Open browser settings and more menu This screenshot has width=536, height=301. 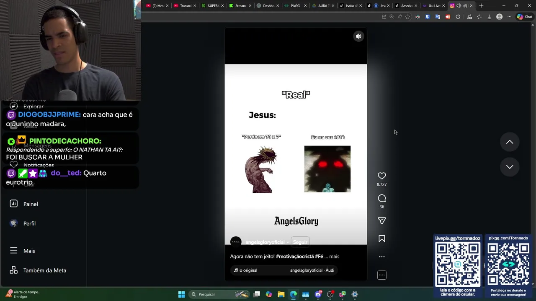point(509,17)
